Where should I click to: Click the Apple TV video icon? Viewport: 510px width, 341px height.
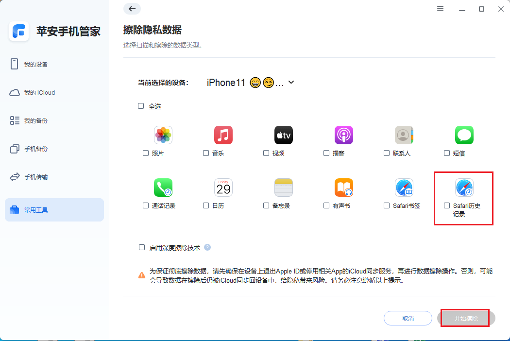(283, 135)
